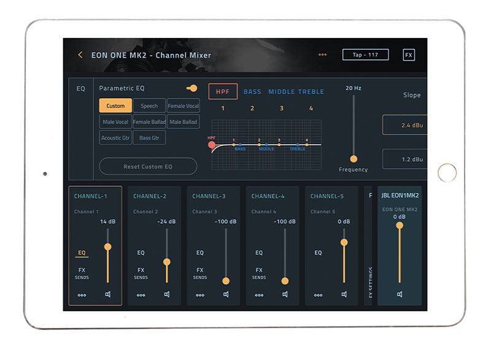Select the Speech EQ preset
The image size is (491, 357).
(149, 106)
